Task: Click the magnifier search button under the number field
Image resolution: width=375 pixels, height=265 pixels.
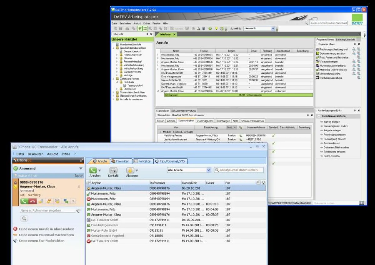Action: coord(24,218)
